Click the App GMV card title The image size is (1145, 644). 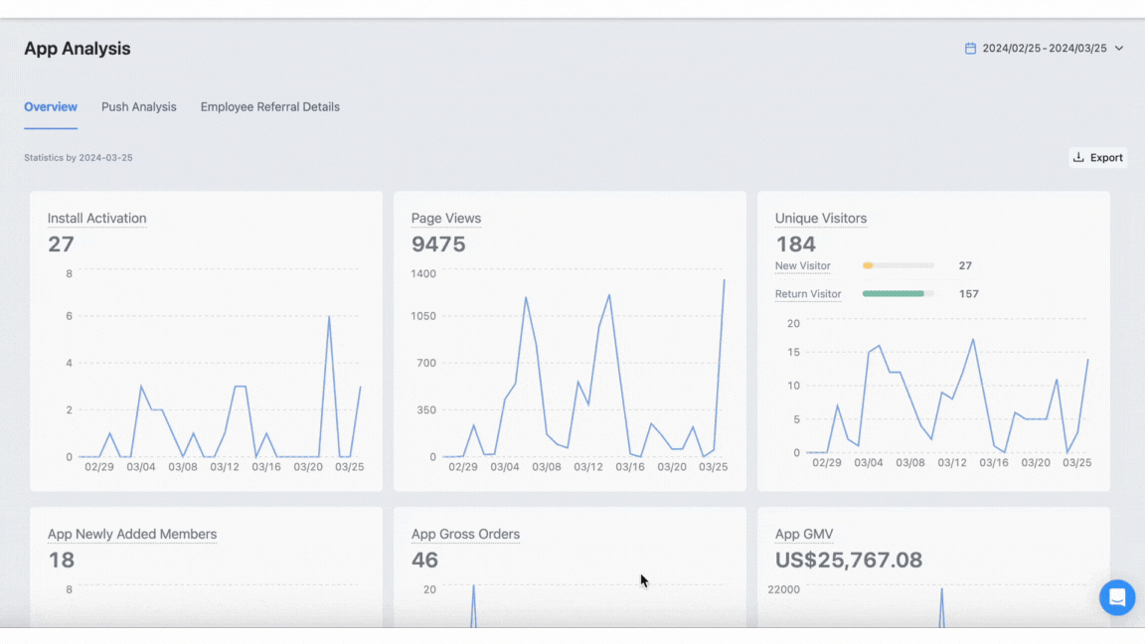(x=804, y=534)
